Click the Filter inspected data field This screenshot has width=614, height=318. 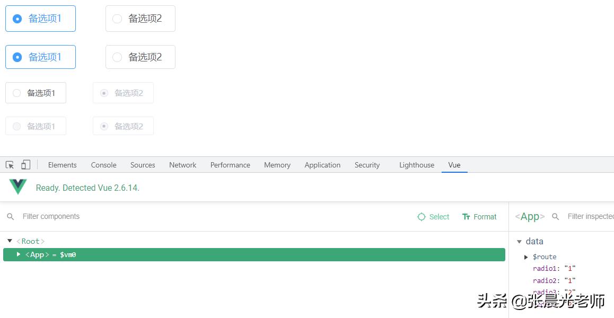tap(591, 217)
